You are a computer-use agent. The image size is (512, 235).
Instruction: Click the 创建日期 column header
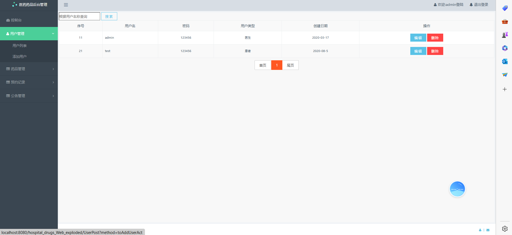[320, 26]
